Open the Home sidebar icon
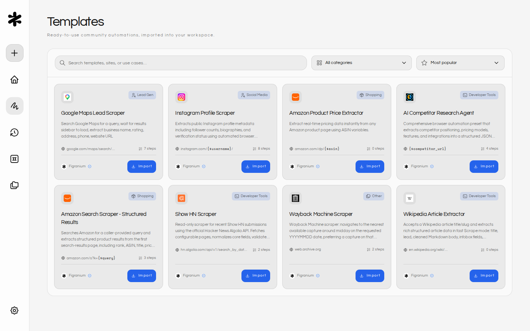The height and width of the screenshot is (331, 530). 14,79
